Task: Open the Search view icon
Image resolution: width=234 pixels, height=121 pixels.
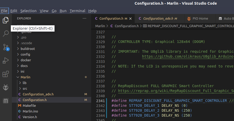Action: (x=6, y=34)
